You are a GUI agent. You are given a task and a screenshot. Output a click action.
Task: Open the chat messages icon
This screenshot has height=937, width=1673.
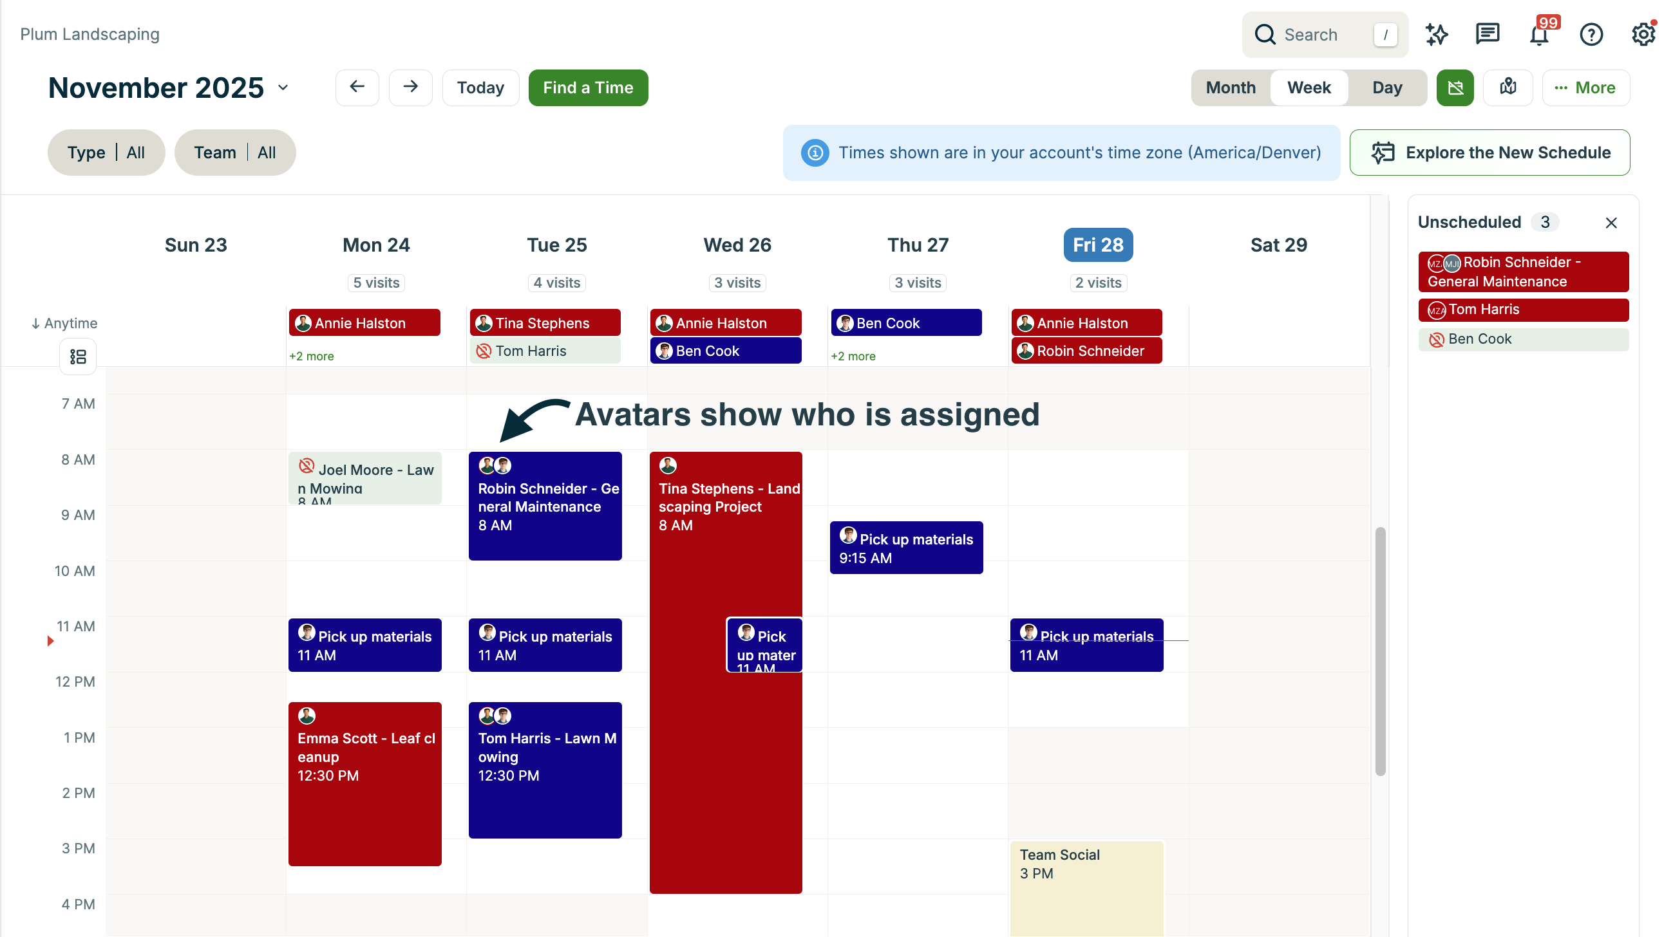1488,34
